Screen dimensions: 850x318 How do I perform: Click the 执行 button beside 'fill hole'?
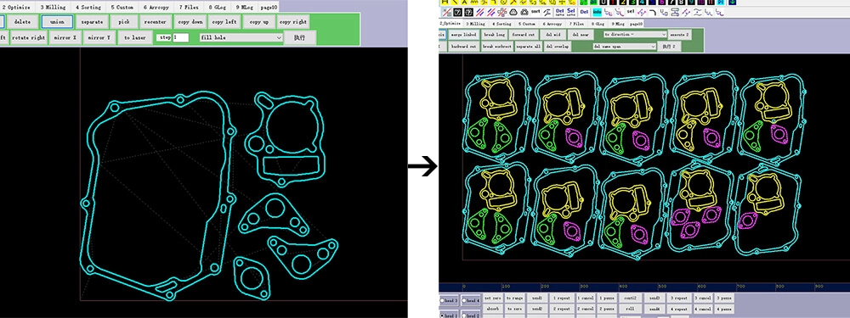click(x=300, y=38)
